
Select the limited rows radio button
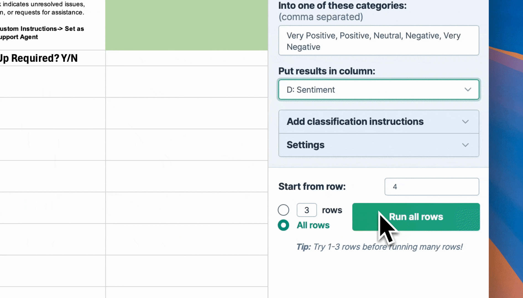click(283, 210)
